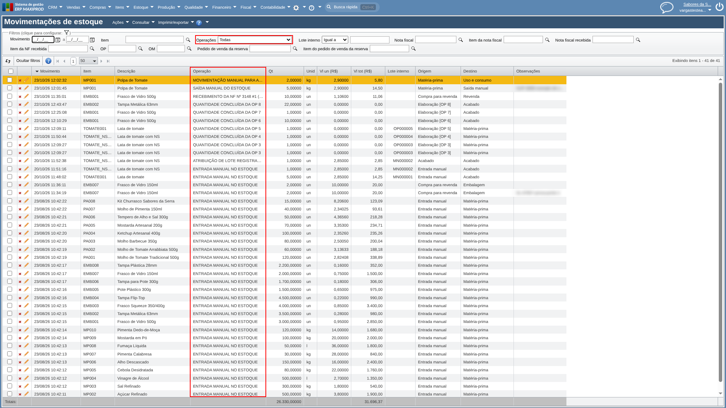Select checkbox for Tampa Metálica 63mm 12:43:47 row
Image resolution: width=726 pixels, height=408 pixels.
10,104
